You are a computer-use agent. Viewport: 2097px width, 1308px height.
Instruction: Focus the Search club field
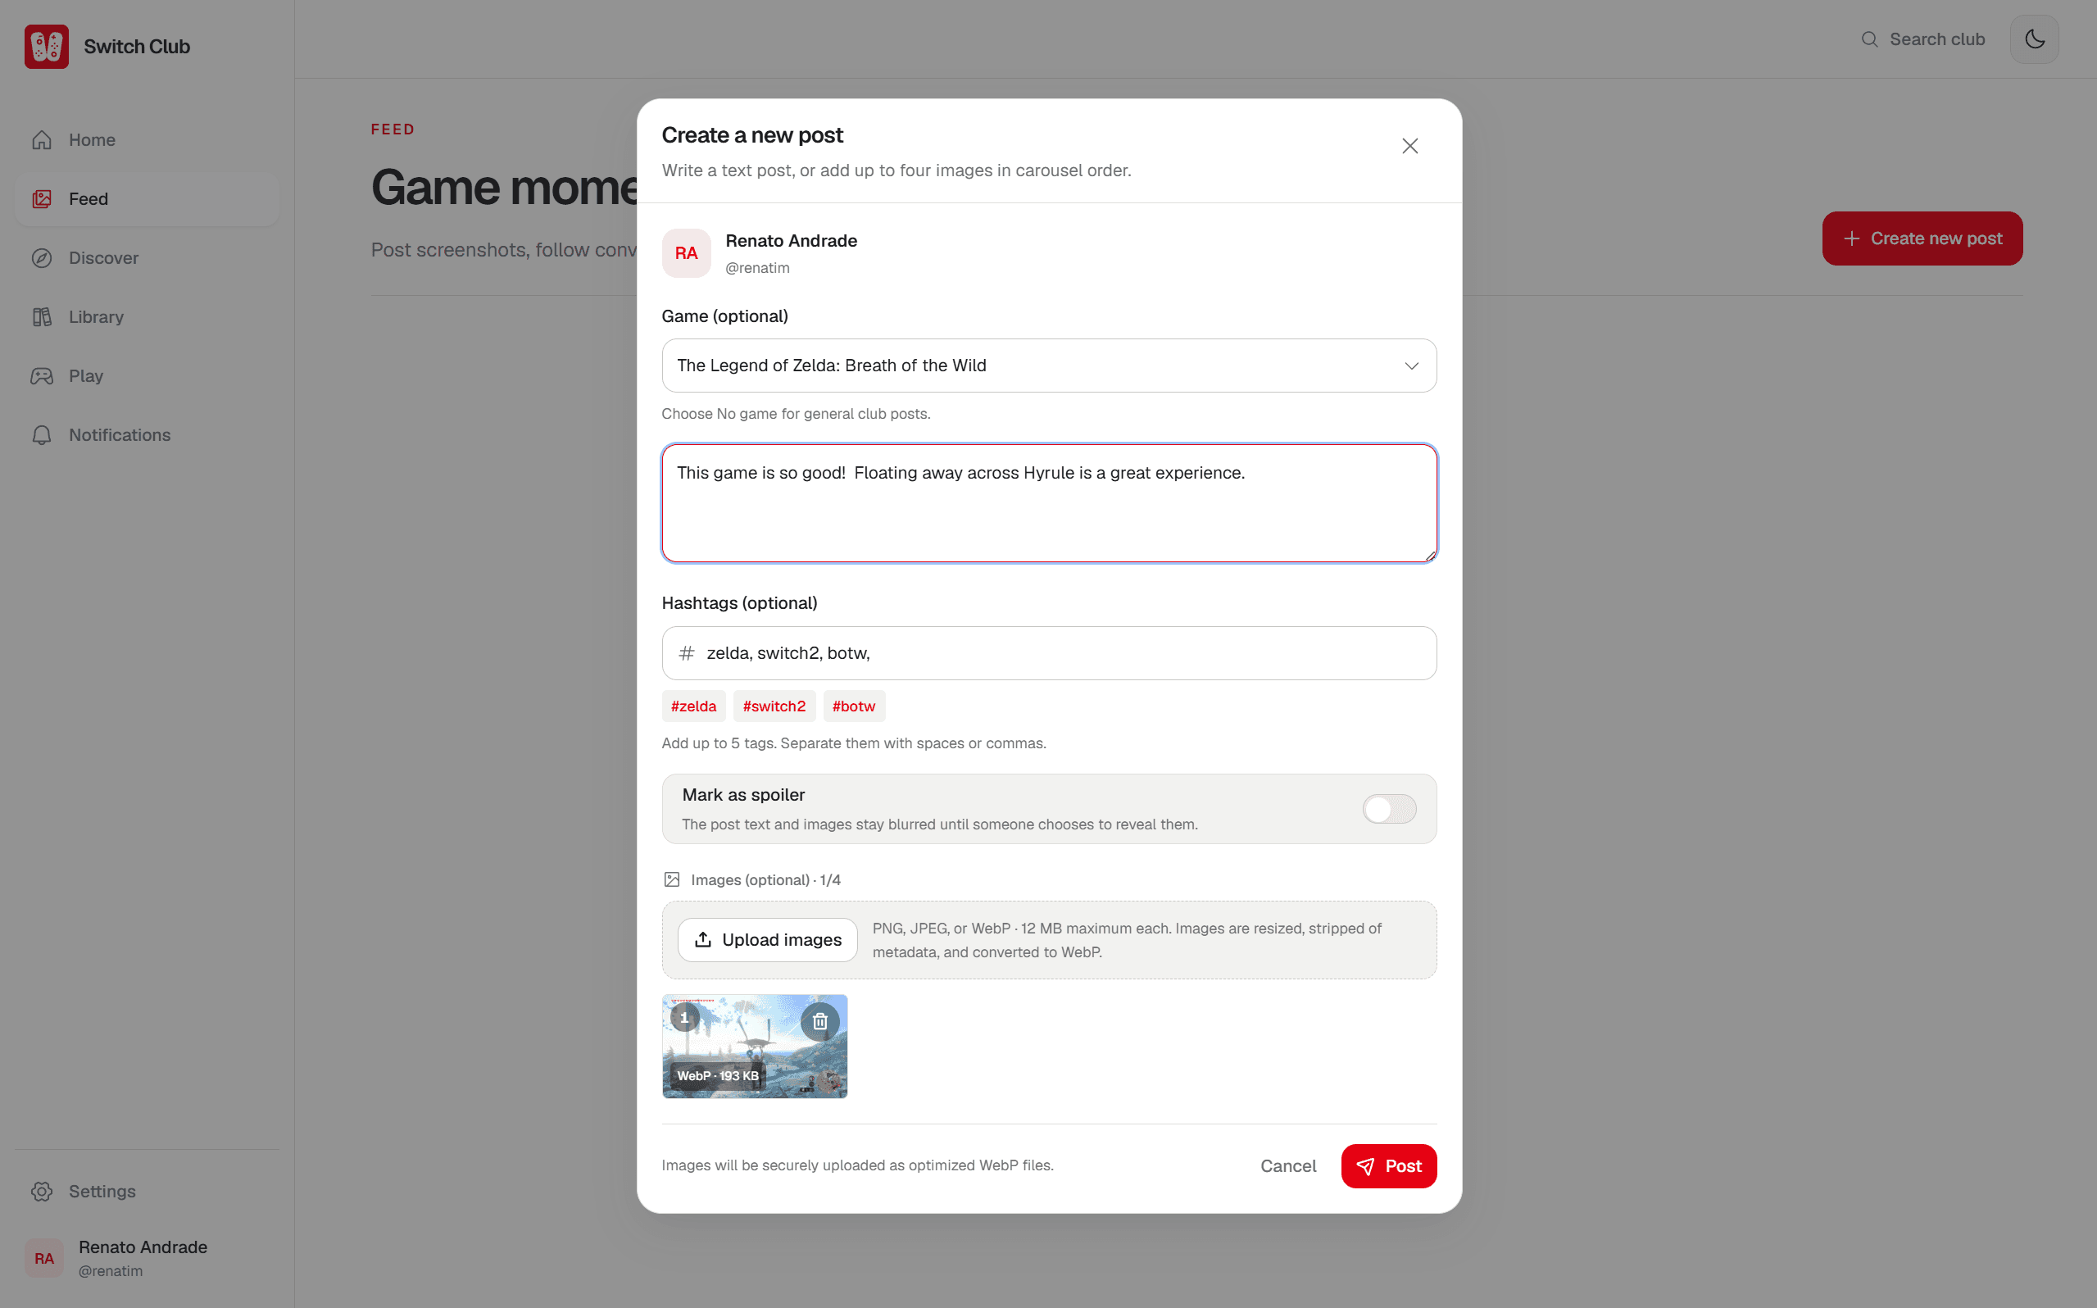[x=1924, y=39]
